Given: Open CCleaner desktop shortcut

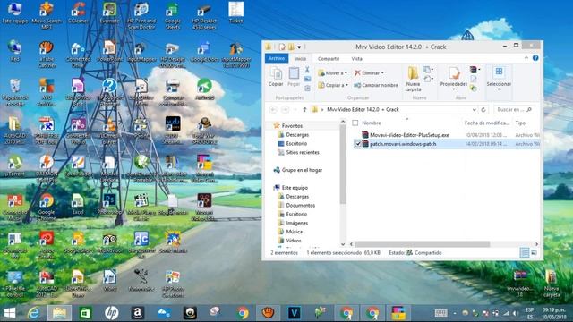Looking at the screenshot, I should point(78,13).
